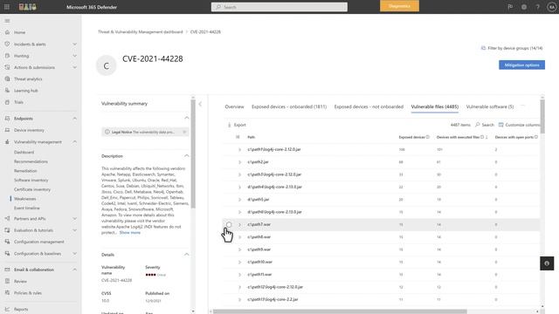Open the Vulnerable software (5) tab
The image size is (559, 314).
click(490, 106)
